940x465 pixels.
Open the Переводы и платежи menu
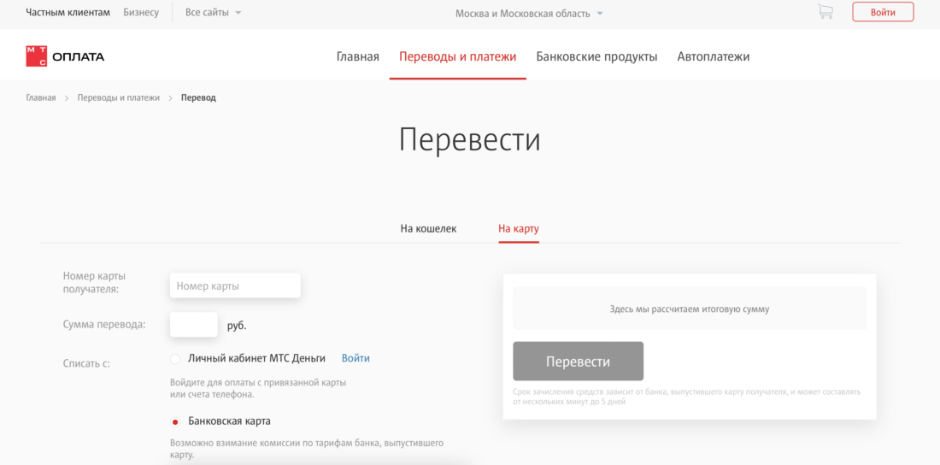457,56
